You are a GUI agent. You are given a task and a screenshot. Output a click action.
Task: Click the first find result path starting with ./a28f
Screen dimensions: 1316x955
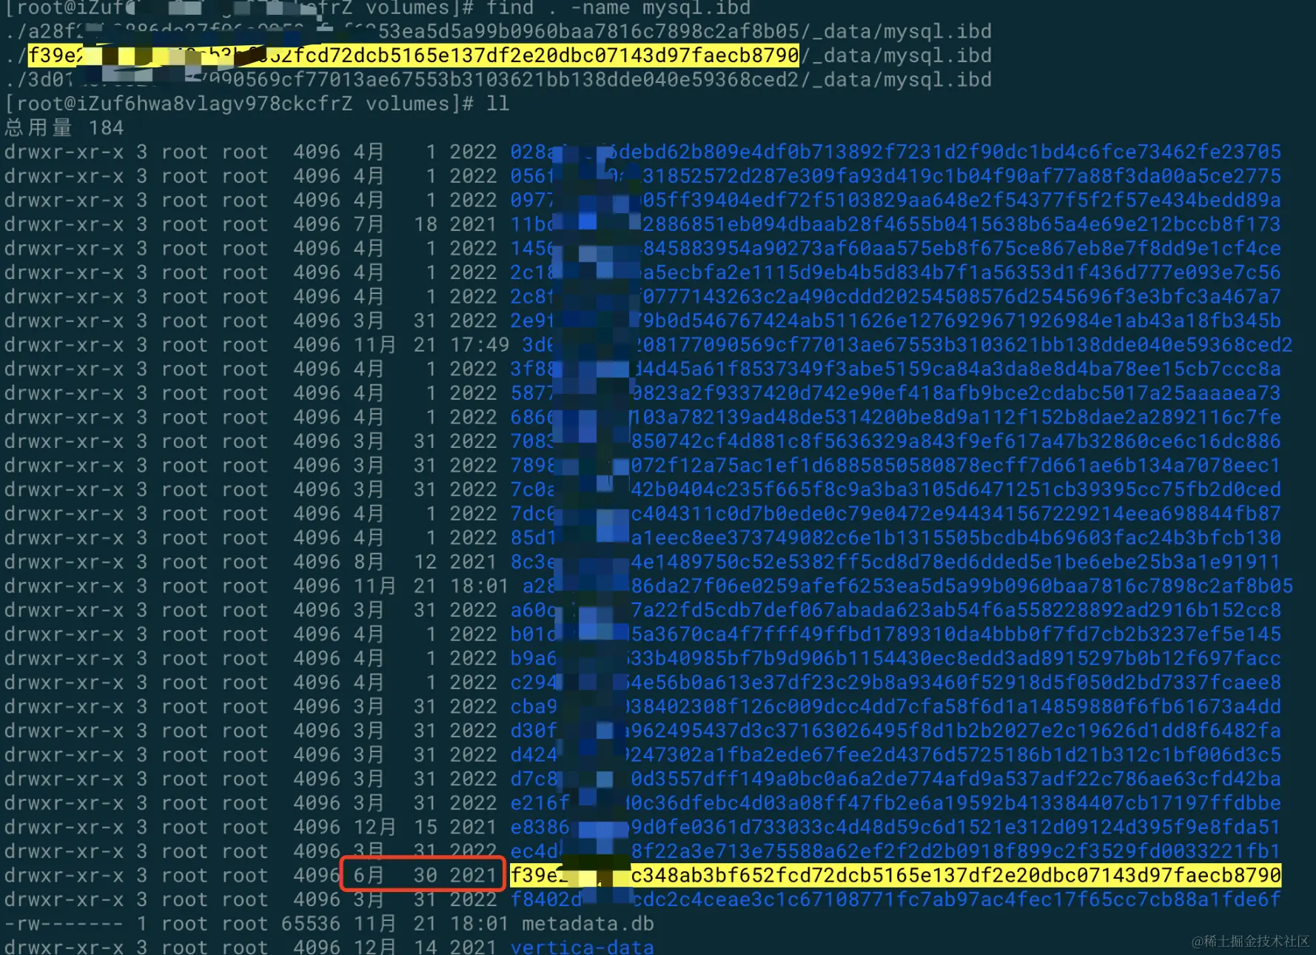(498, 32)
